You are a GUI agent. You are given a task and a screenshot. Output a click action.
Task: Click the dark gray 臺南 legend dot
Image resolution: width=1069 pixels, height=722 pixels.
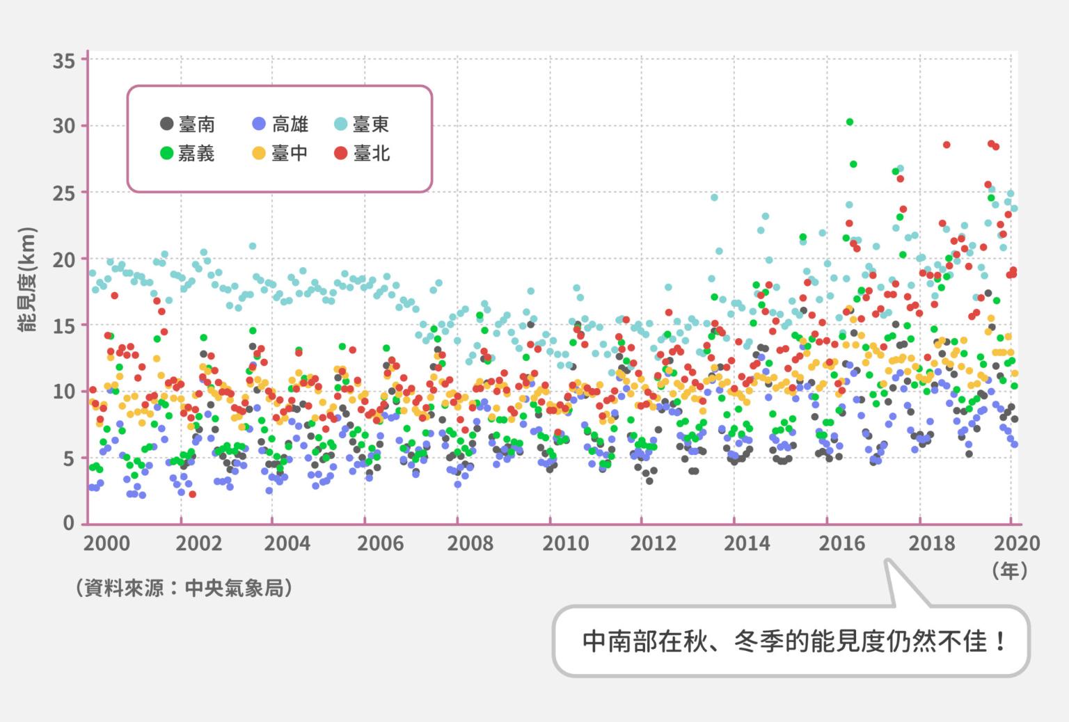pos(166,125)
